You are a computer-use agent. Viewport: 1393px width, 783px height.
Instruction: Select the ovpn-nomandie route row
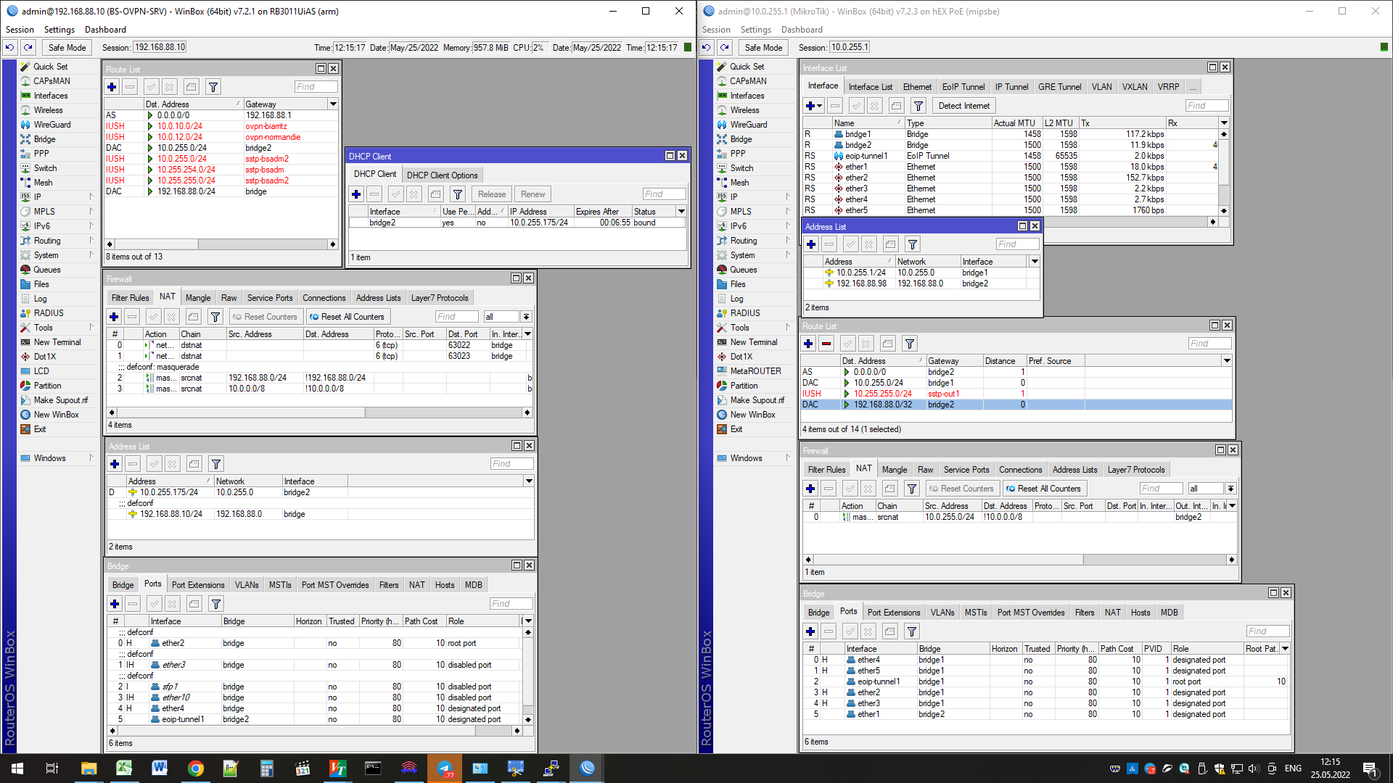click(x=221, y=137)
